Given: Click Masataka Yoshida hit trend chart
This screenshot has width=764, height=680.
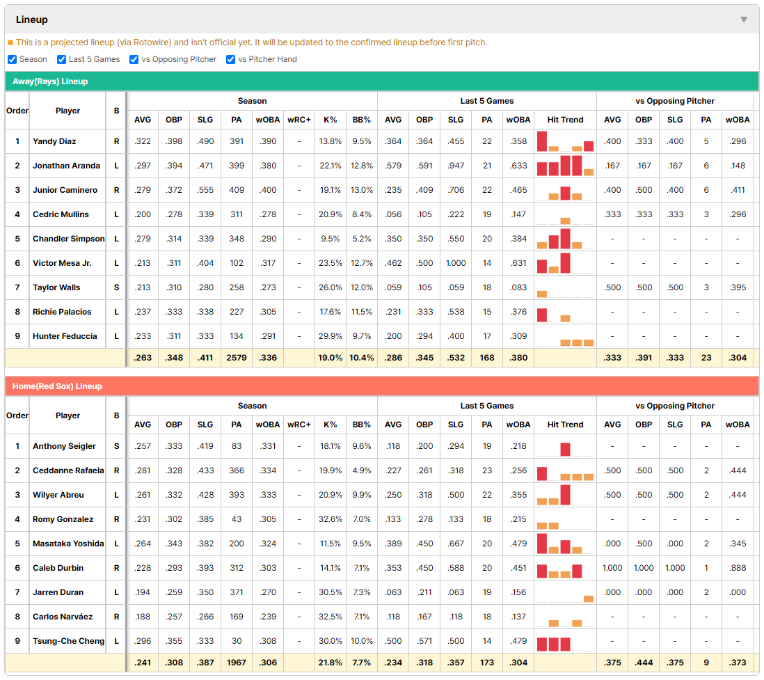Looking at the screenshot, I should click(565, 544).
